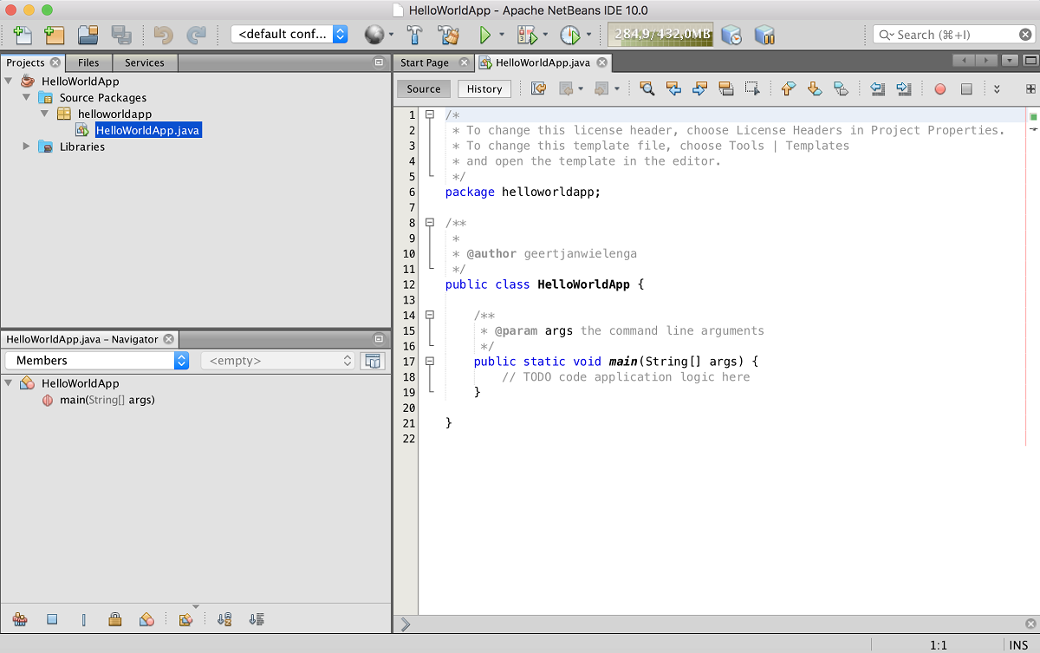This screenshot has width=1040, height=653.
Task: Click the Previous Bookmark icon
Action: pyautogui.click(x=788, y=88)
